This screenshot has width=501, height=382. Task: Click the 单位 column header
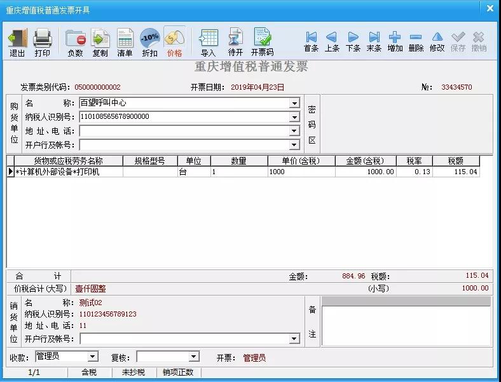tap(194, 161)
